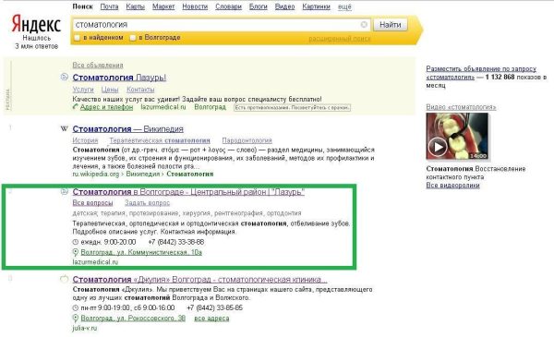This screenshot has height=337, width=554.
Task: Open 'Стоматология в Волгограде - Центральный район' result
Action: (x=188, y=192)
